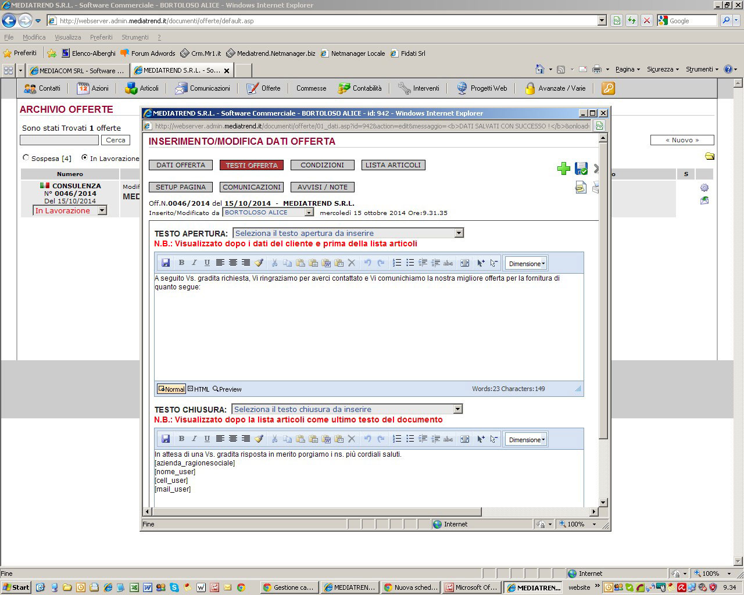The width and height of the screenshot is (744, 595).
Task: Switch the opening text editor to HTML mode
Action: click(x=199, y=389)
